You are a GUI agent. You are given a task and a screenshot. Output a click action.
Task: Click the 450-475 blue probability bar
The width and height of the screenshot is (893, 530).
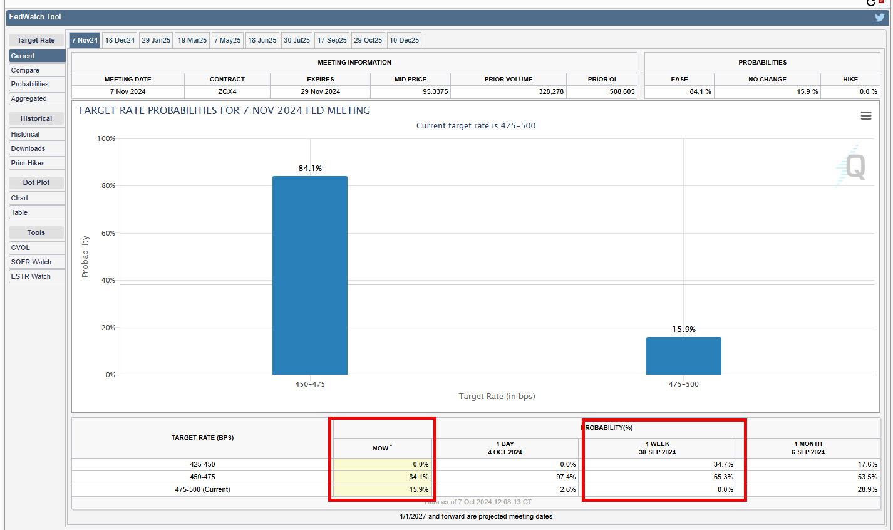click(310, 276)
